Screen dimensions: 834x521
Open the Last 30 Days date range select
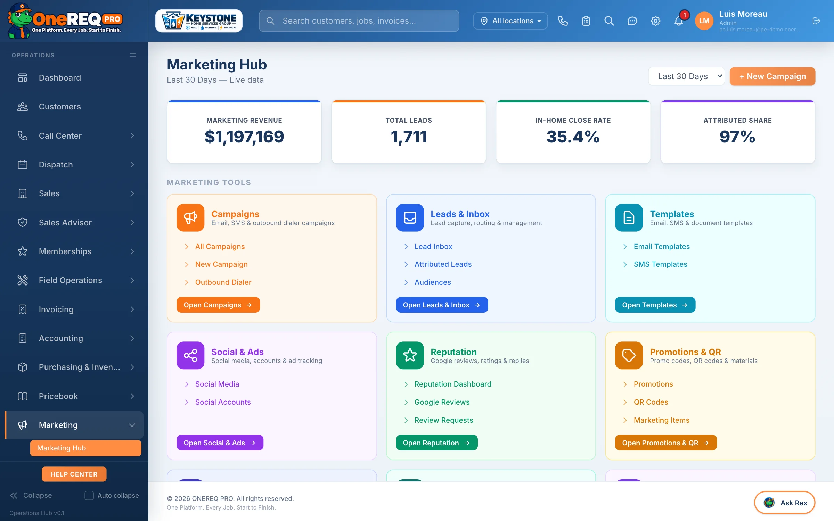686,76
